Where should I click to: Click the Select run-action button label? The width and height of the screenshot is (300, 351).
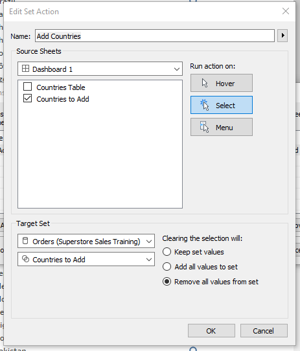[225, 106]
